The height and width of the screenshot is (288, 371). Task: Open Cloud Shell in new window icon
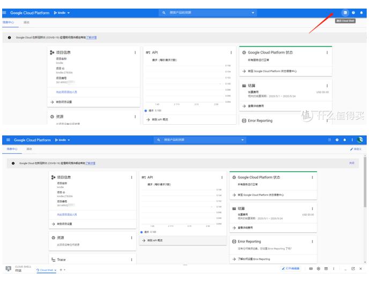point(353,269)
